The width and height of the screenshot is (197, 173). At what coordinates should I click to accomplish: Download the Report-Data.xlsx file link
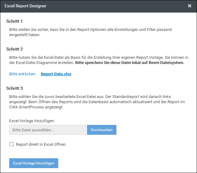(x=56, y=74)
